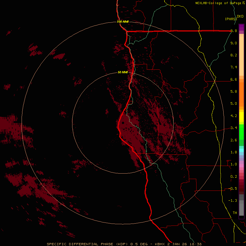The width and height of the screenshot is (246, 246).
Task: Click the 2.6 scale value
Action: [234, 140]
